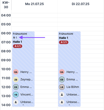
Task: Click Tuesday's last Unbesetzt slot entry
Action: coord(69,102)
